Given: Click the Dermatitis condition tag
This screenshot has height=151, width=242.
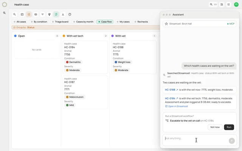Looking at the screenshot, I should (x=73, y=62).
